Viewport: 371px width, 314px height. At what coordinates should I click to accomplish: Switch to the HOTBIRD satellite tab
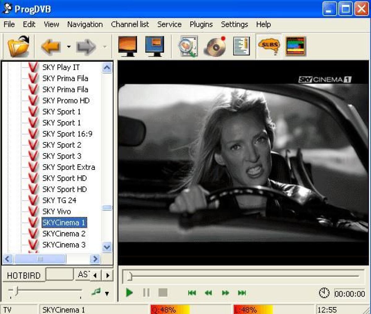point(23,275)
